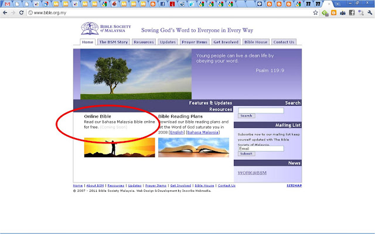Go to the Prayer Items tab

(x=195, y=42)
